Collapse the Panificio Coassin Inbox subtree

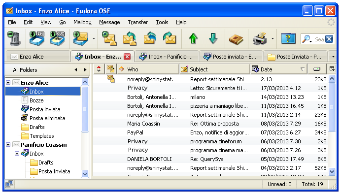(x=17, y=153)
